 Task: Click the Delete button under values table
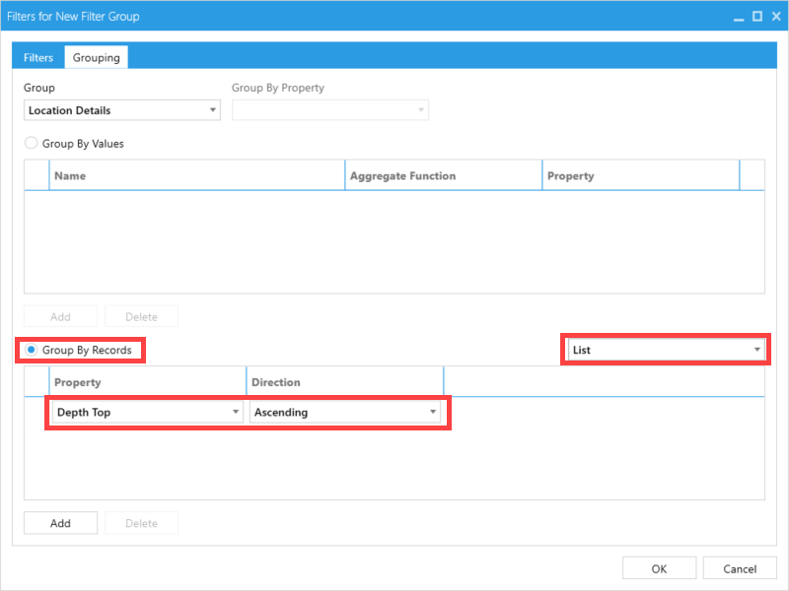click(141, 316)
